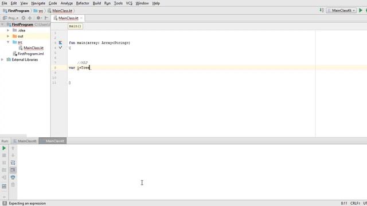Rerun program using Run panel green arrow

4,148
